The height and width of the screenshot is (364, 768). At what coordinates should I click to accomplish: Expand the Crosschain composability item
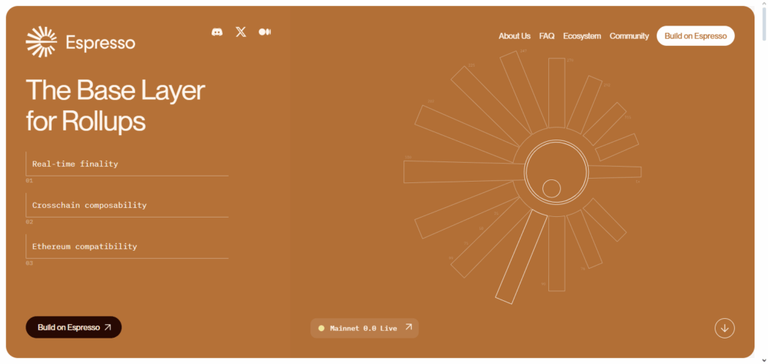point(89,205)
